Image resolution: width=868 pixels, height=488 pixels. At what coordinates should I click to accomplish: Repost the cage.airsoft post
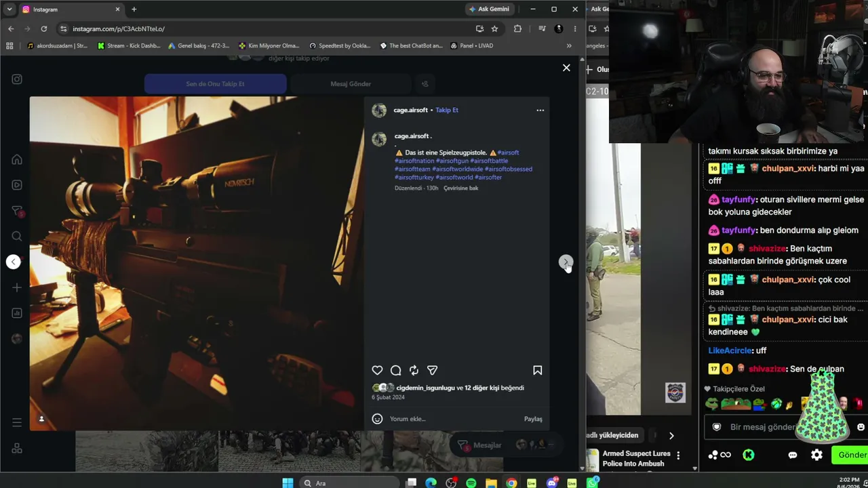point(414,370)
